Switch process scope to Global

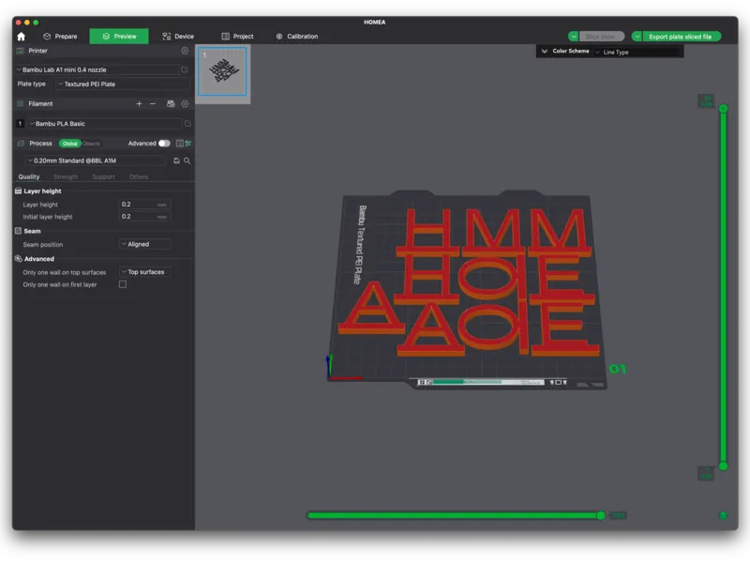click(x=69, y=144)
